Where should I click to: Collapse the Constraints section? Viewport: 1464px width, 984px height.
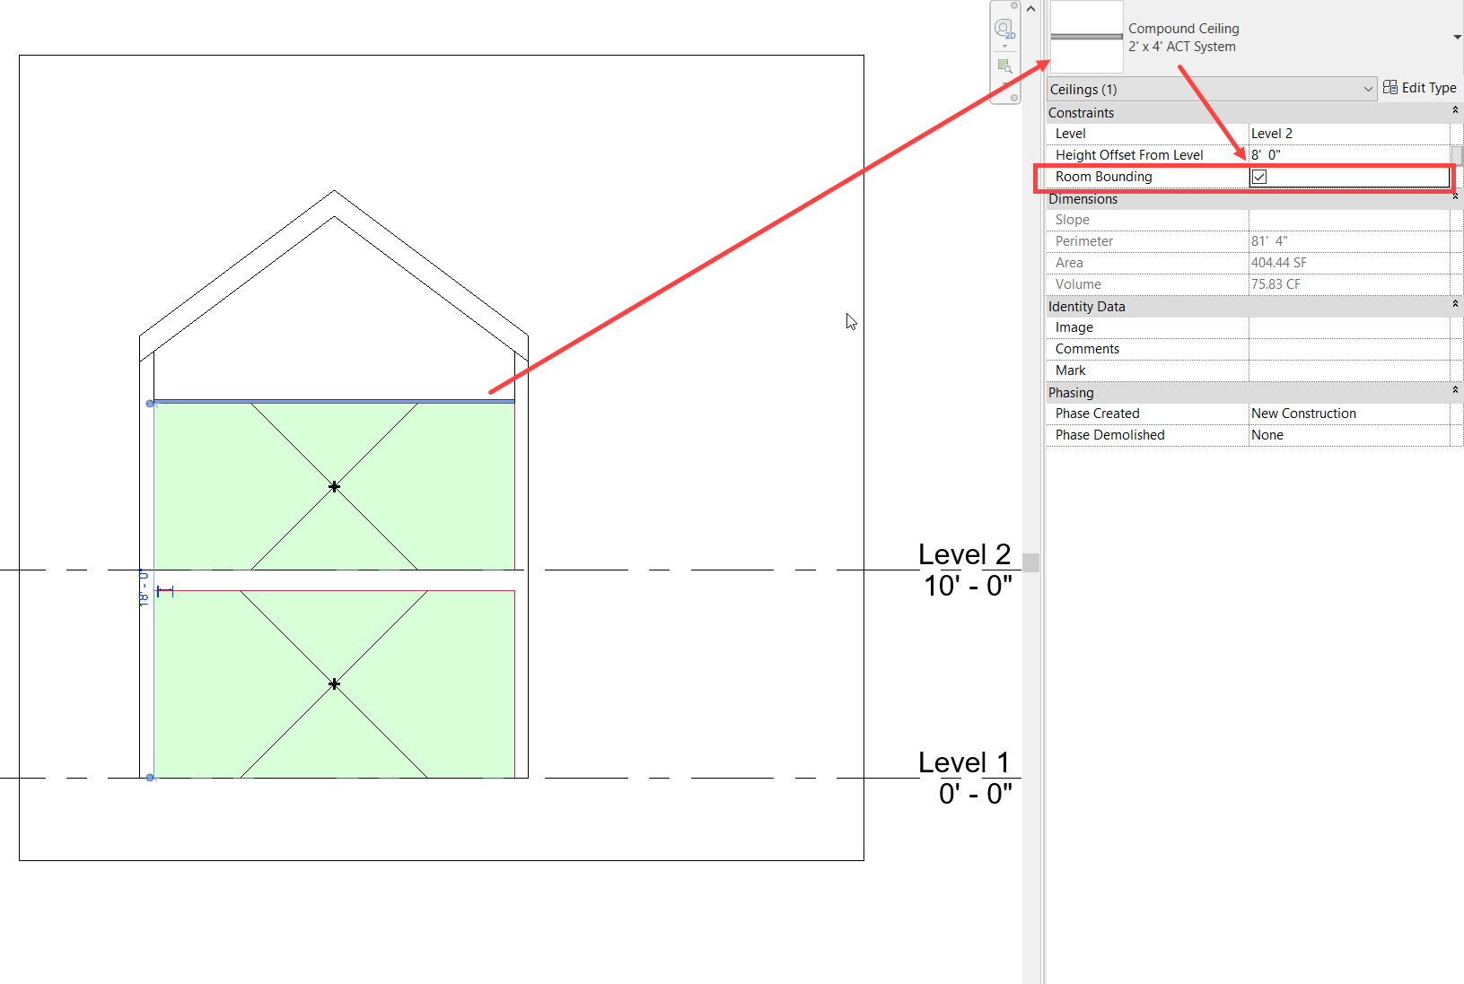pyautogui.click(x=1455, y=110)
